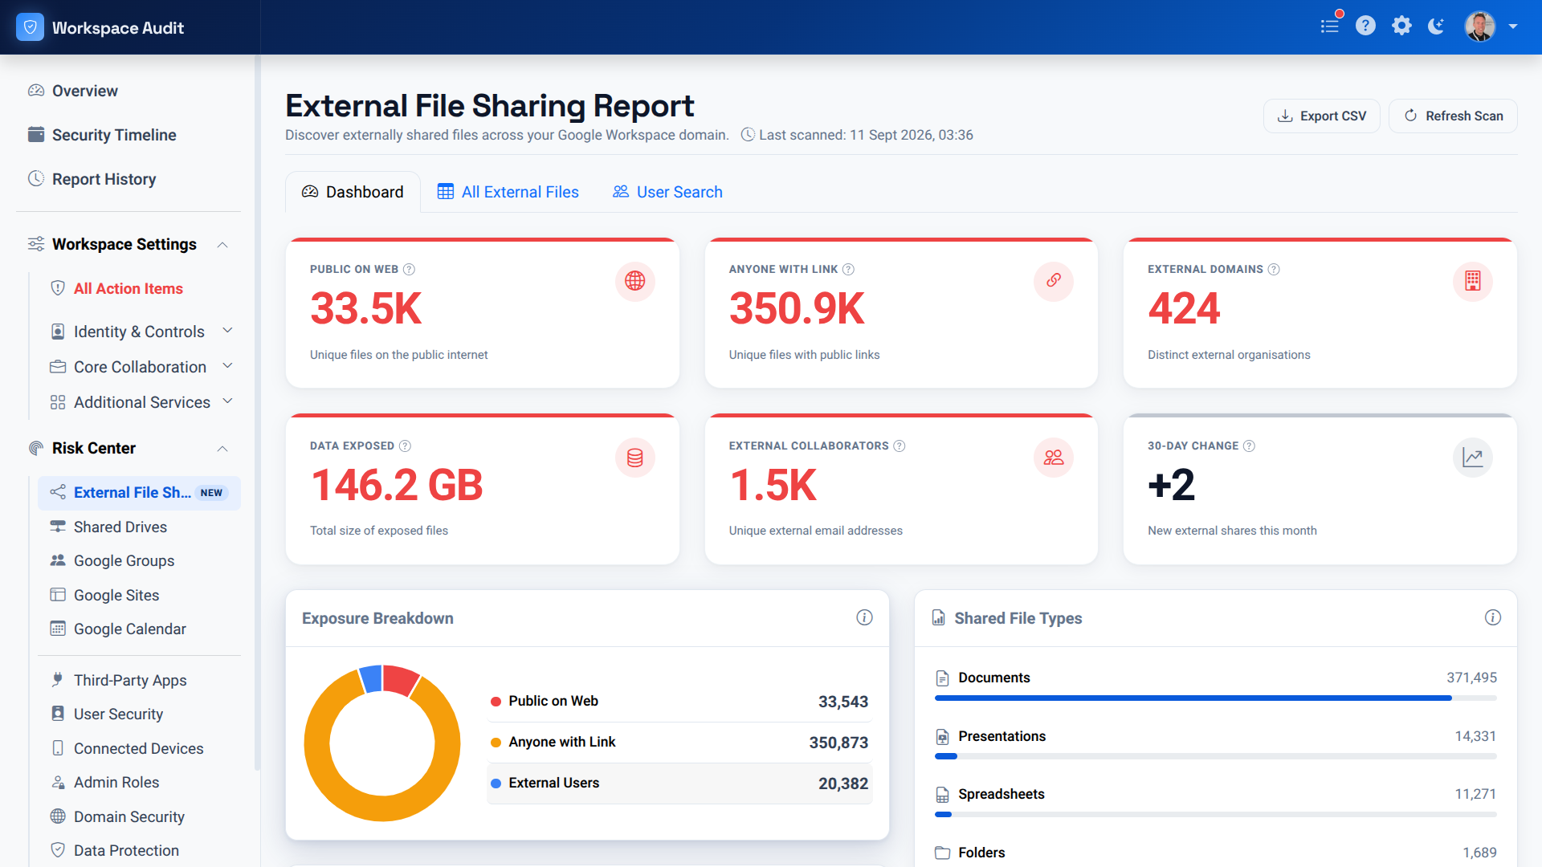Click the Workspace Audit shield logo
The width and height of the screenshot is (1542, 867).
pos(30,27)
